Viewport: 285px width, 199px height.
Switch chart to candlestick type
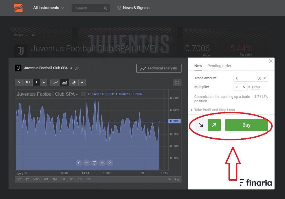73,83
